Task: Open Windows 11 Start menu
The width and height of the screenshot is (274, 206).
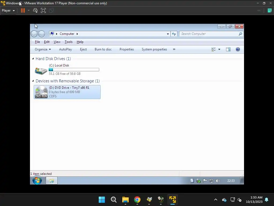Action: (102, 200)
